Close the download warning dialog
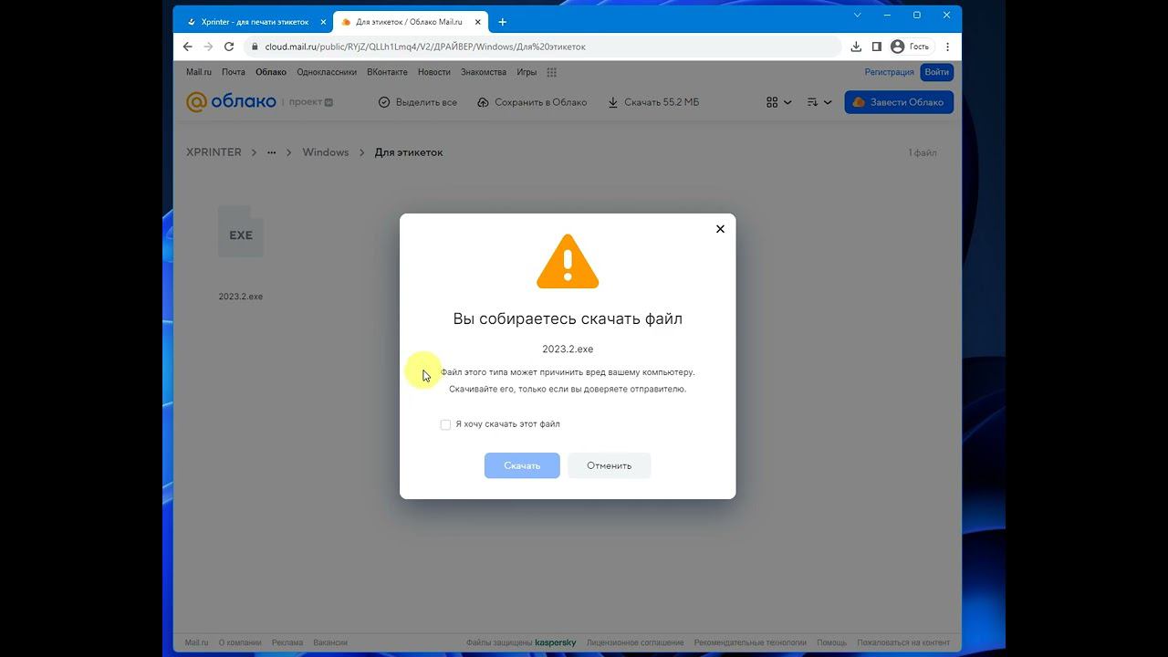This screenshot has width=1168, height=657. [720, 229]
